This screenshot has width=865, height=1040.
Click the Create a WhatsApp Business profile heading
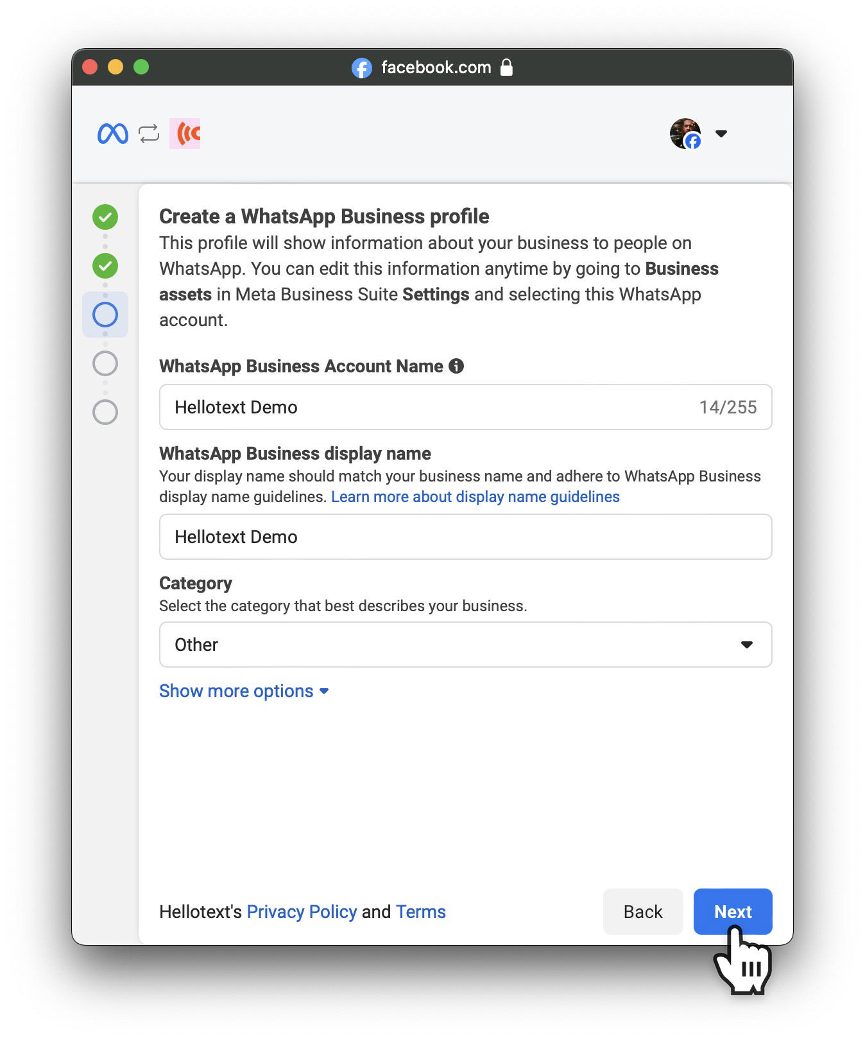point(324,216)
